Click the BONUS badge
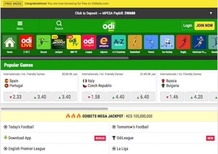 (x=100, y=138)
